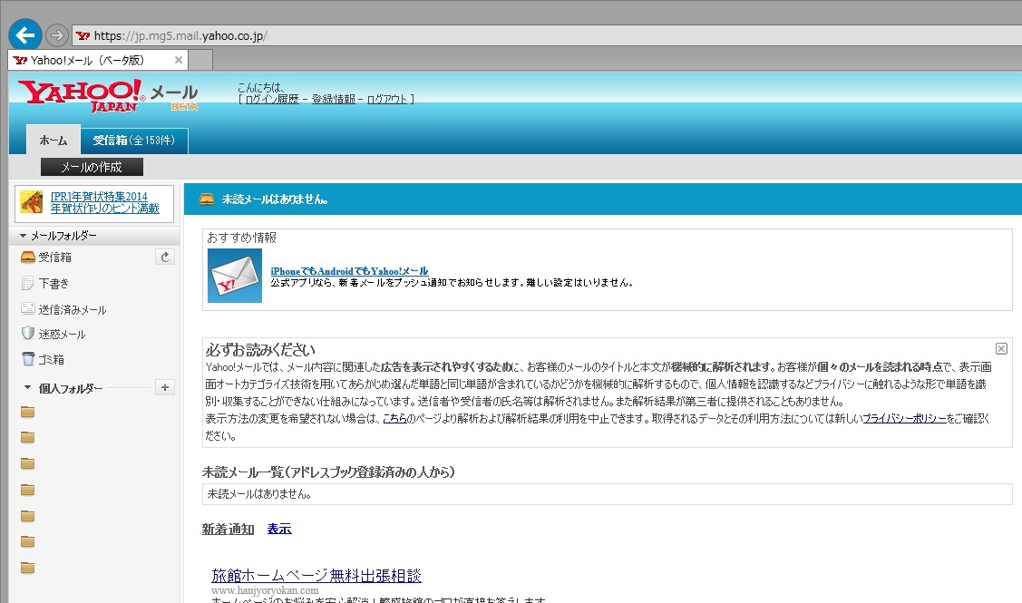
Task: Open the fourth personal folder icon
Action: (x=27, y=490)
